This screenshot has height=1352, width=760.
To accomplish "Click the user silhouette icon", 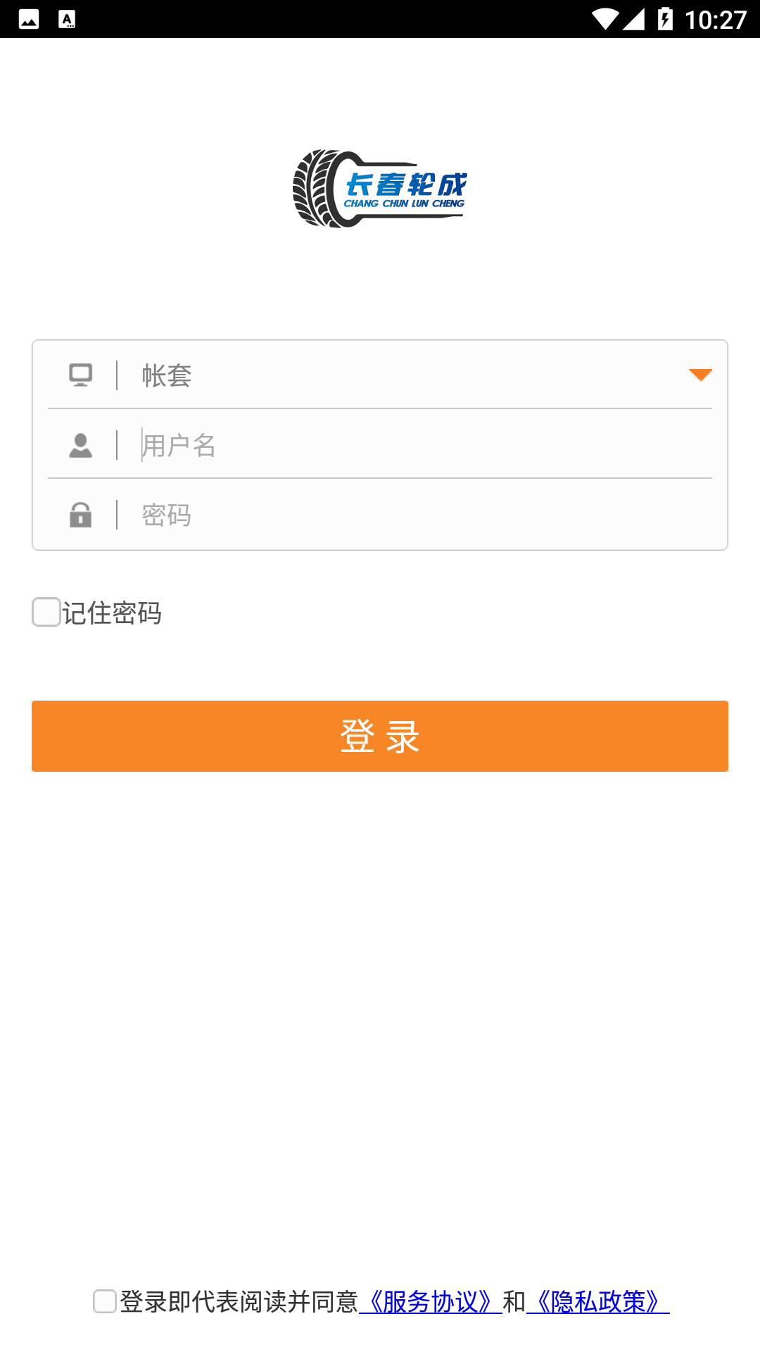I will (81, 445).
